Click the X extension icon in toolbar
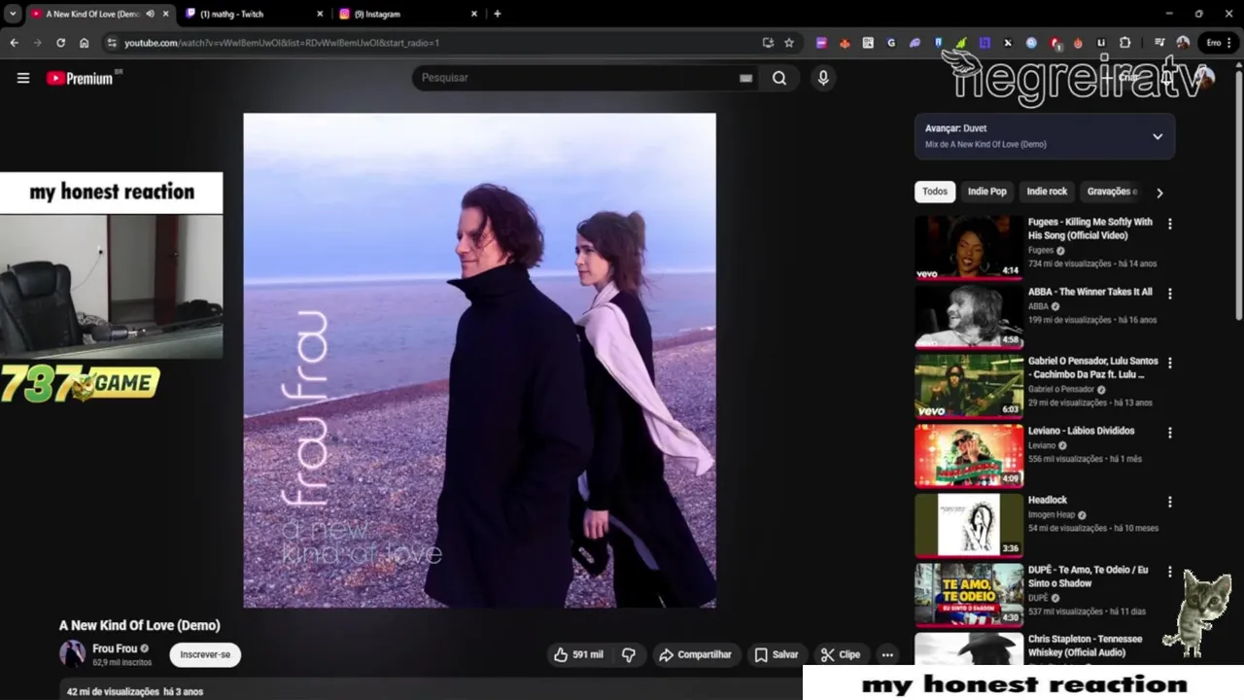 [1008, 43]
